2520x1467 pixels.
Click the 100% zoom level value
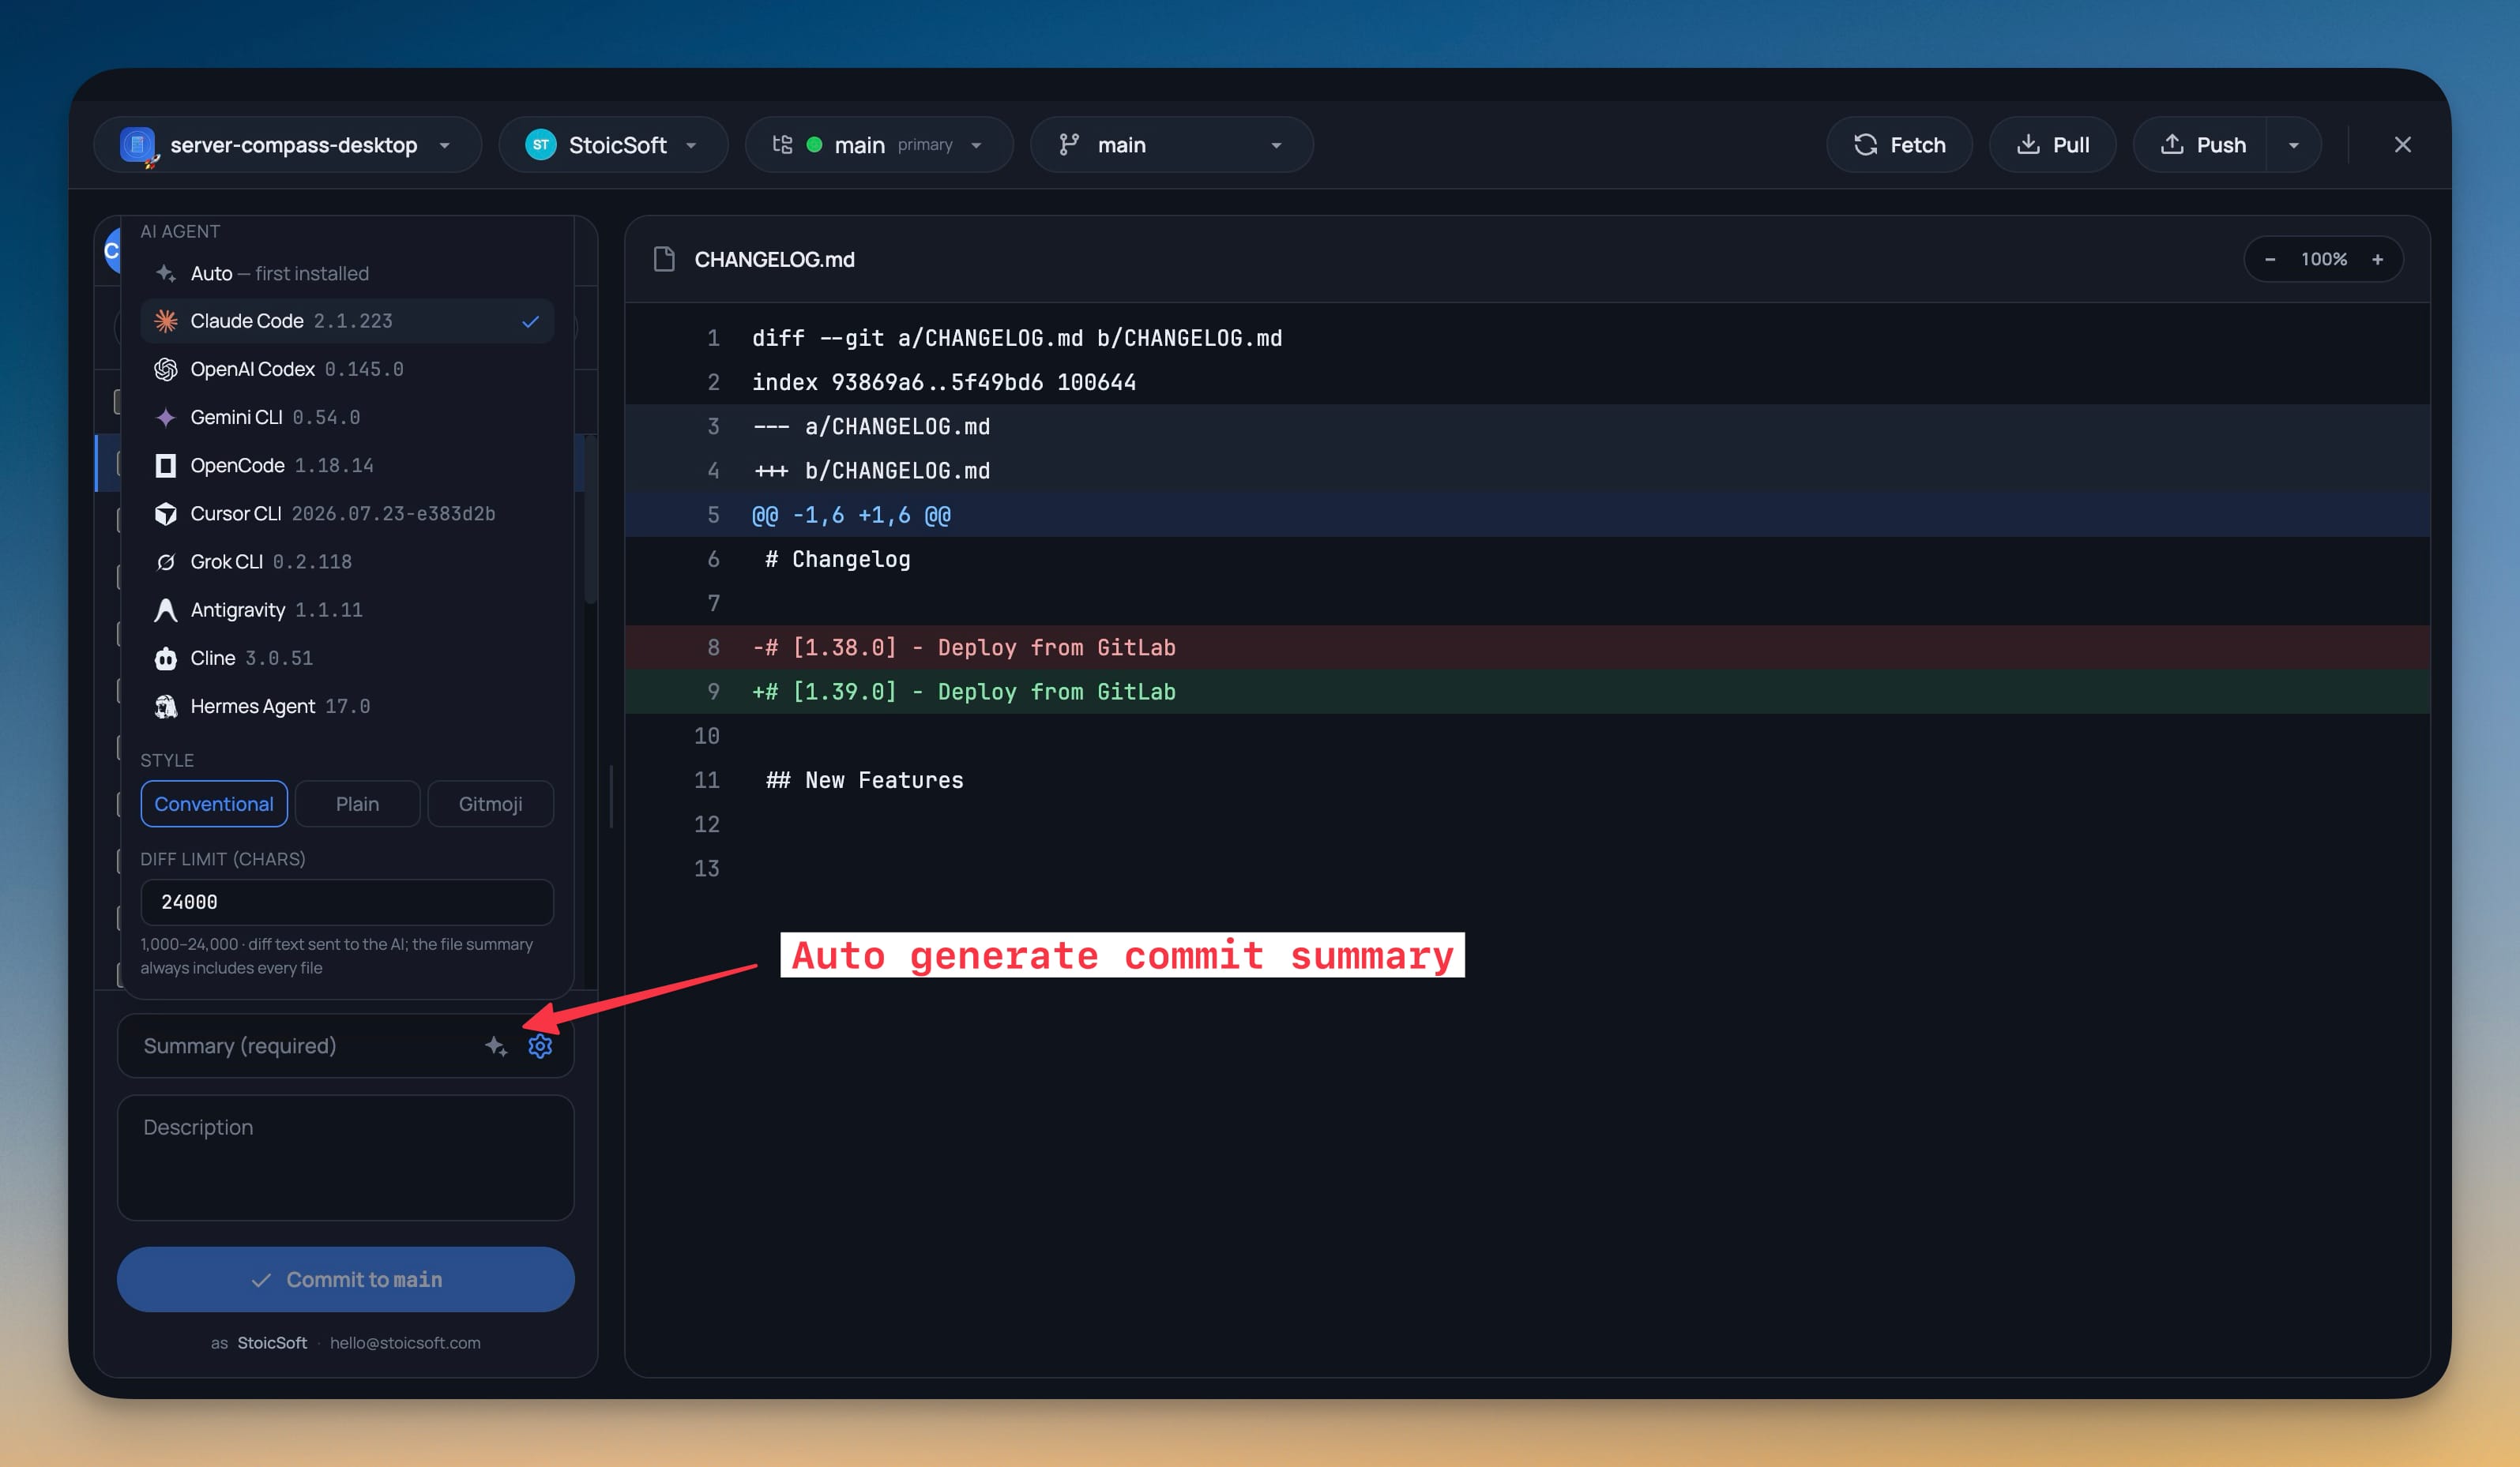[x=2324, y=260]
